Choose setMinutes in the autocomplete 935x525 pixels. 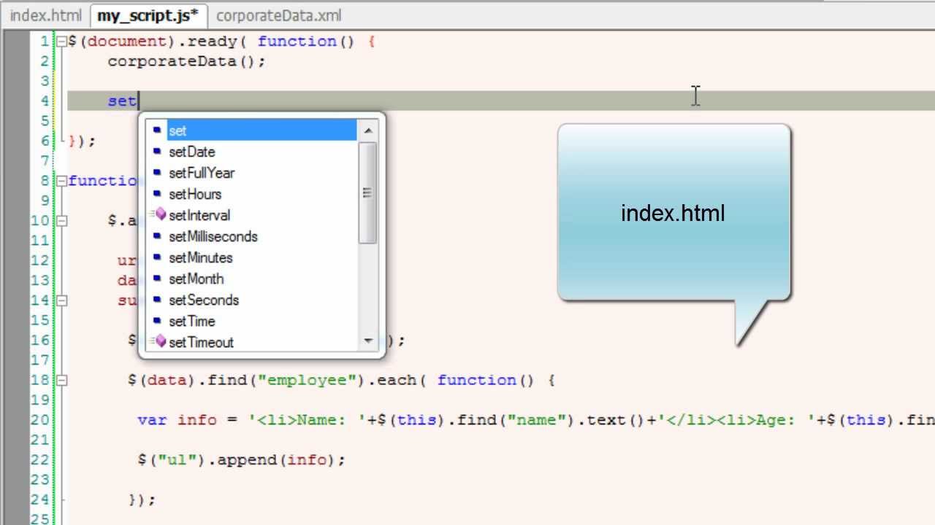pyautogui.click(x=200, y=257)
